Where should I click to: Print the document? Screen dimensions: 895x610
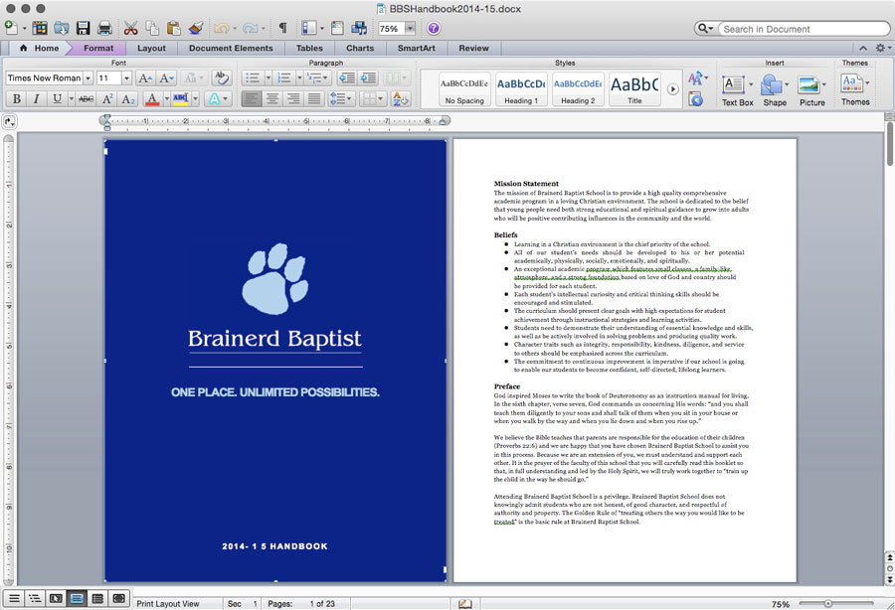104,28
